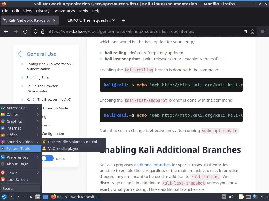This screenshot has height=201, width=269.
Task: Expand the Internet submenu
Action: click(21, 128)
